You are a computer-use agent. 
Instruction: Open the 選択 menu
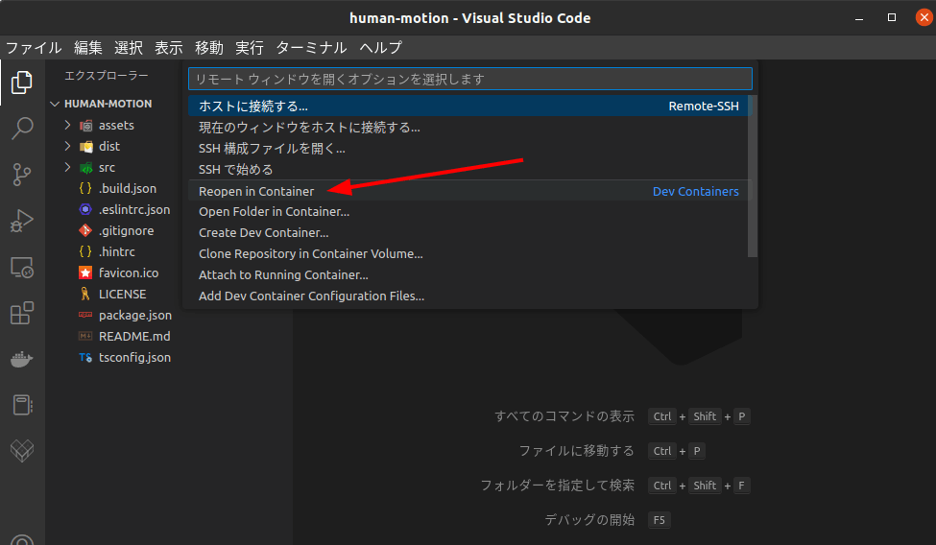pyautogui.click(x=129, y=48)
